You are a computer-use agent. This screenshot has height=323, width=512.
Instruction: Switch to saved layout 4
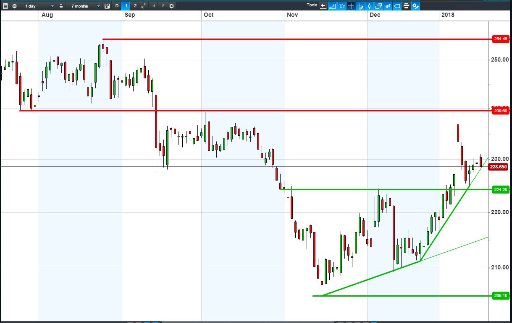pyautogui.click(x=154, y=6)
